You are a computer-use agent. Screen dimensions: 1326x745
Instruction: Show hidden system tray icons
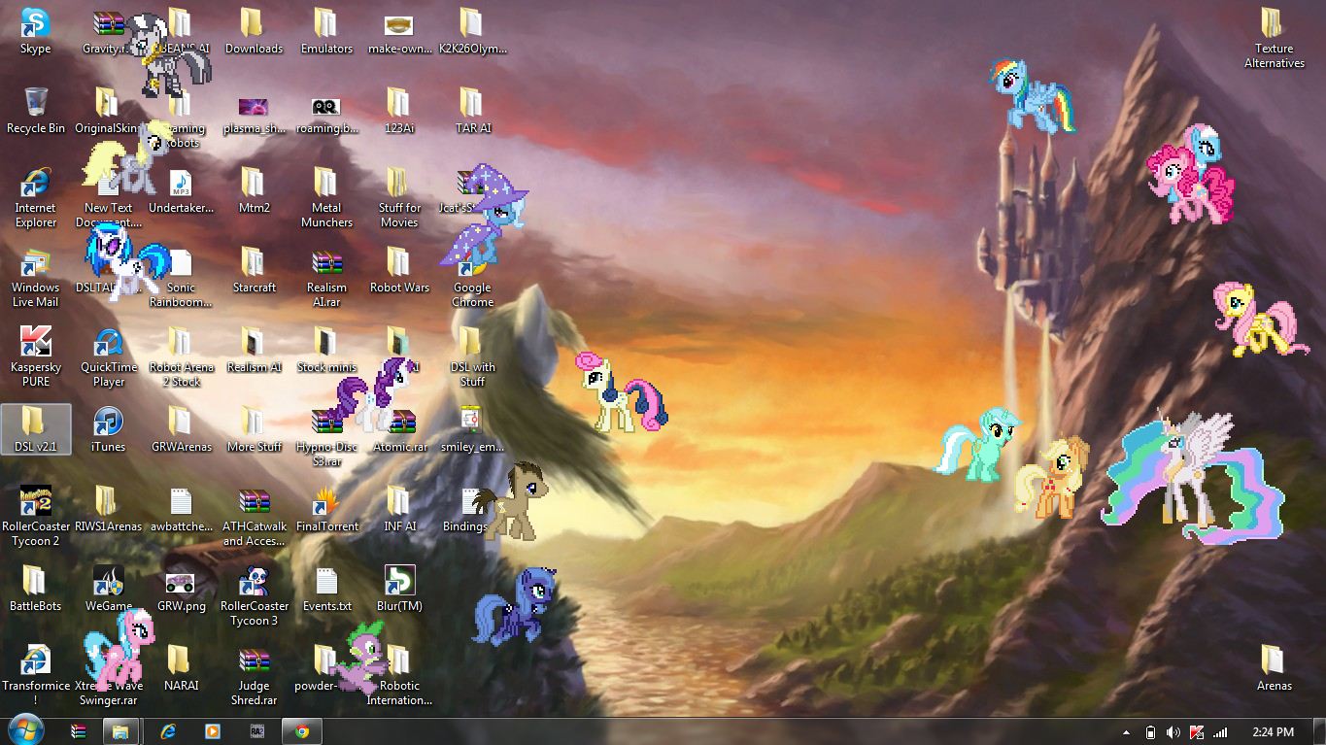tap(1127, 732)
